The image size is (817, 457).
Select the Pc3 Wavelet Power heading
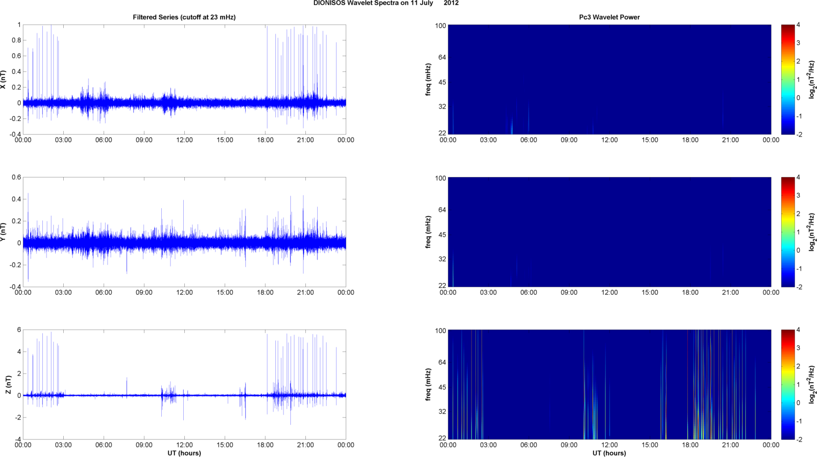[609, 17]
